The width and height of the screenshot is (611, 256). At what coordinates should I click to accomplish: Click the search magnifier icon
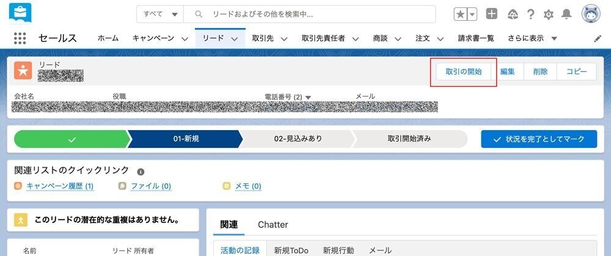point(199,15)
